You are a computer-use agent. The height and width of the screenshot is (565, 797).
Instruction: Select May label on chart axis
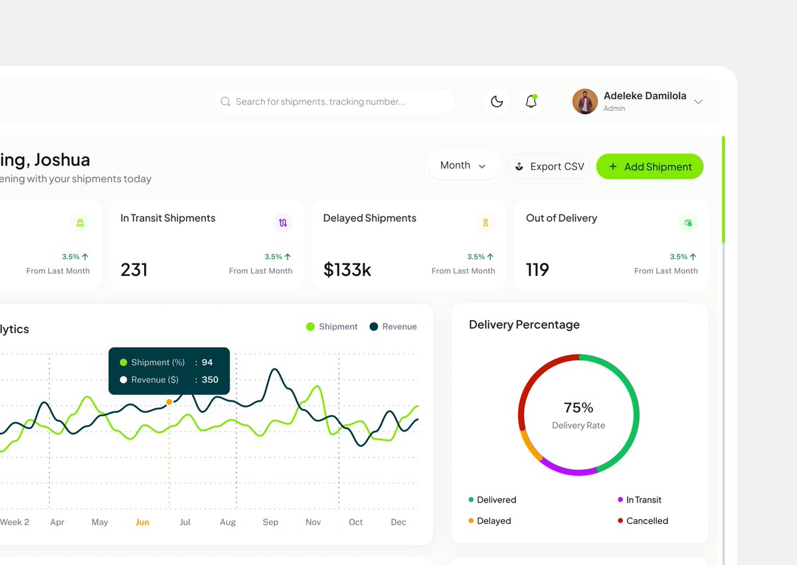pos(100,523)
